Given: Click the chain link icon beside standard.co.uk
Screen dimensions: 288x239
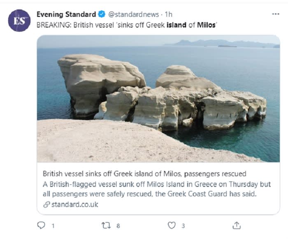Looking at the screenshot, I should tap(46, 205).
